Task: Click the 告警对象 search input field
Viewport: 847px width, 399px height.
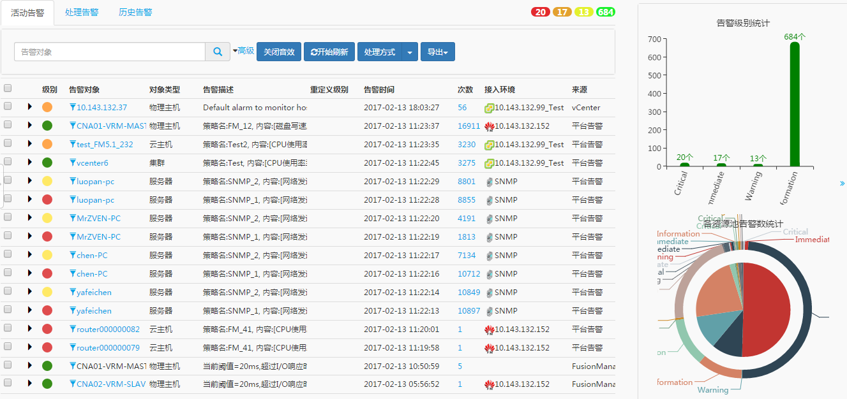Action: coord(109,52)
